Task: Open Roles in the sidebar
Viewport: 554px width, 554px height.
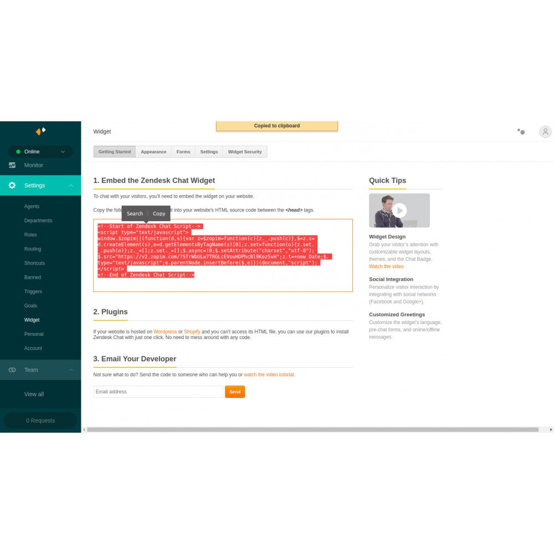Action: (x=30, y=234)
